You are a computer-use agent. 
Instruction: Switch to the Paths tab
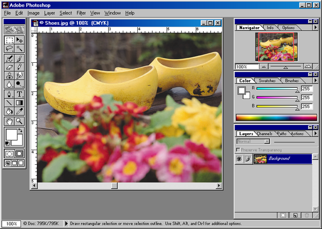click(282, 134)
